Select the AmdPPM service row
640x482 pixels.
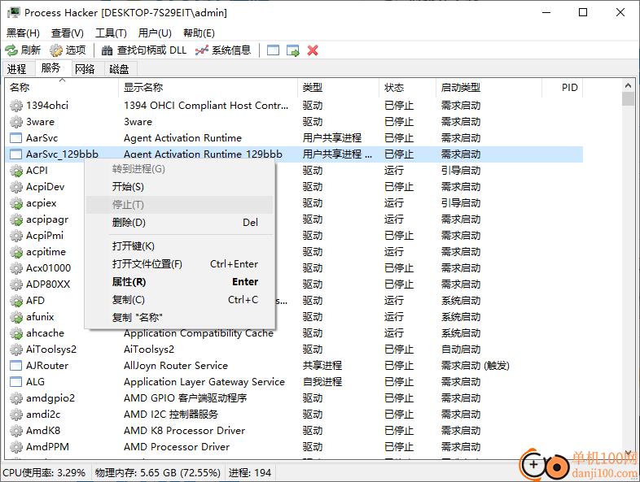click(x=294, y=447)
